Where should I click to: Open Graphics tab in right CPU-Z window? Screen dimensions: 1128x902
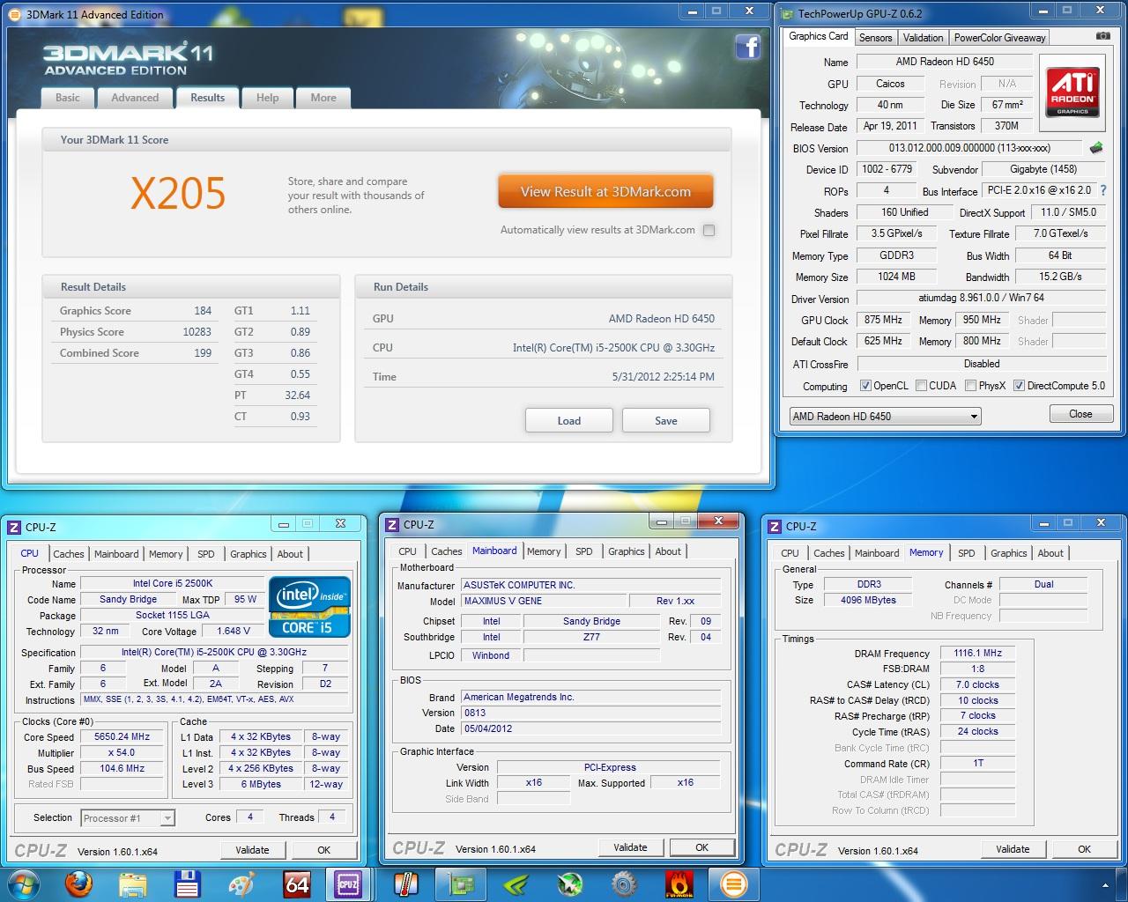[x=1008, y=553]
